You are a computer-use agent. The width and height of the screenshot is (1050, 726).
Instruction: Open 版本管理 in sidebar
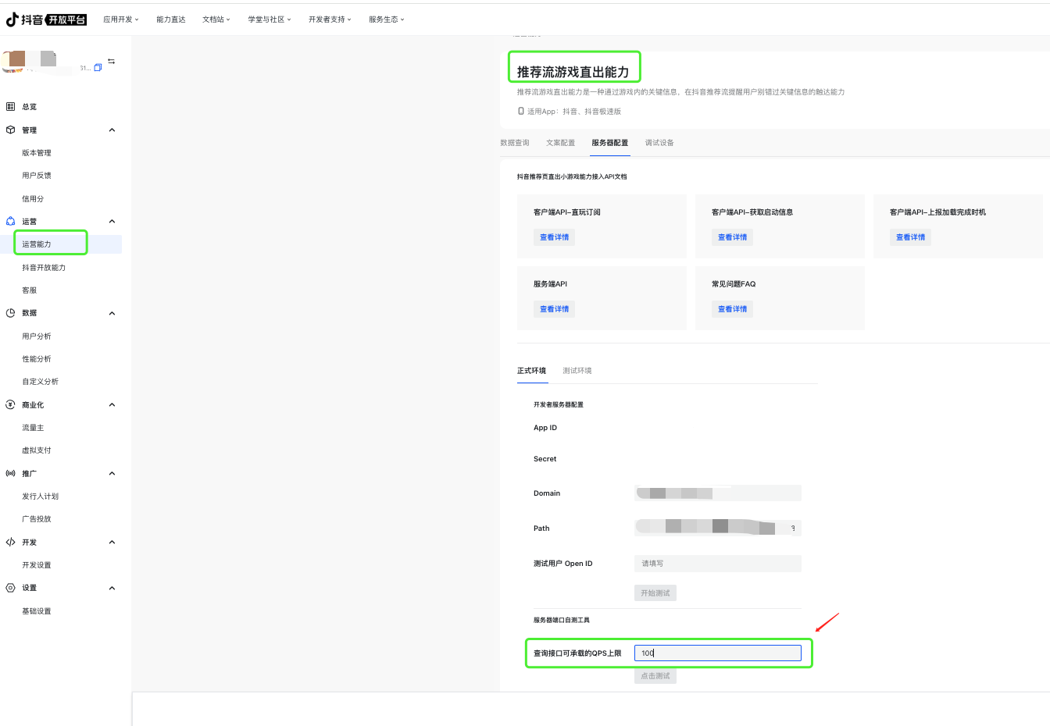(x=37, y=153)
